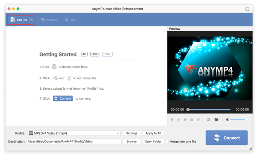Screen dimensions: 258x157
Task: Click the ANYMP4 preview video area
Action: [210, 68]
